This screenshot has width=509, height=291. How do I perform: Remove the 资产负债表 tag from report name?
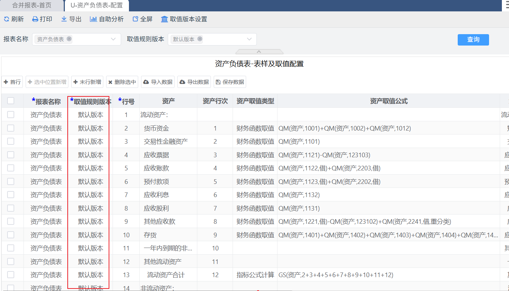pos(69,39)
